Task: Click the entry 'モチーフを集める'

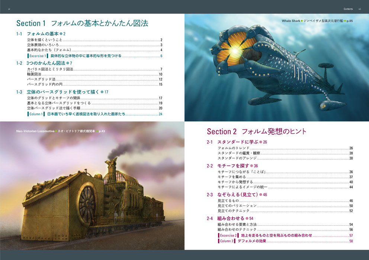Action: point(285,177)
